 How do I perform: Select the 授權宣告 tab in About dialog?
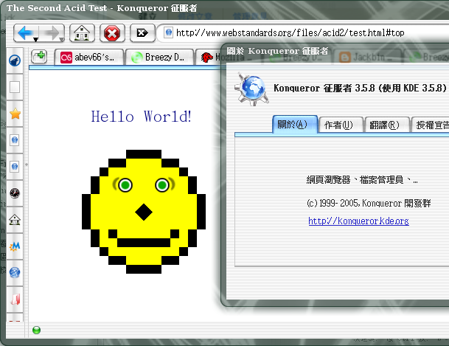(x=431, y=125)
